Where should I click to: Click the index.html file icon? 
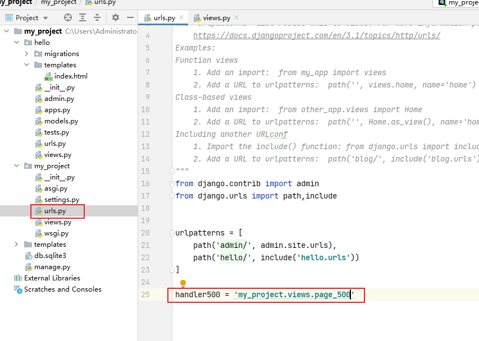48,77
